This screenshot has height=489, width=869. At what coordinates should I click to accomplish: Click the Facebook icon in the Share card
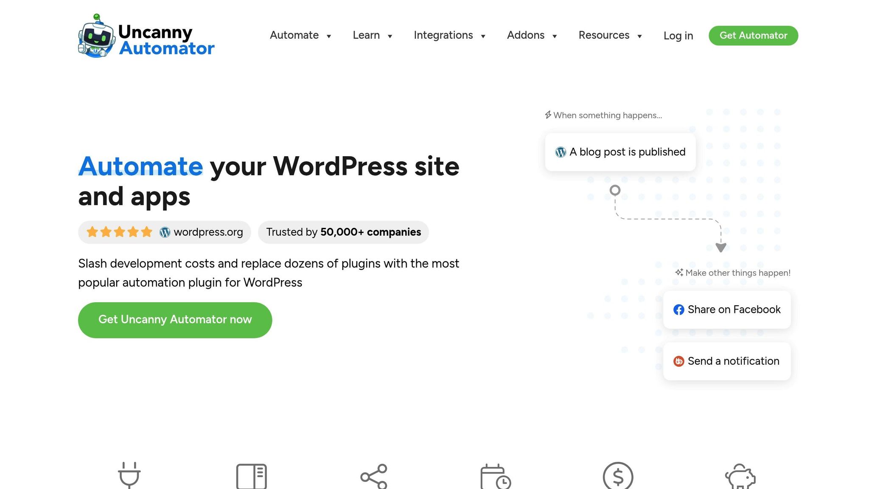pos(678,310)
